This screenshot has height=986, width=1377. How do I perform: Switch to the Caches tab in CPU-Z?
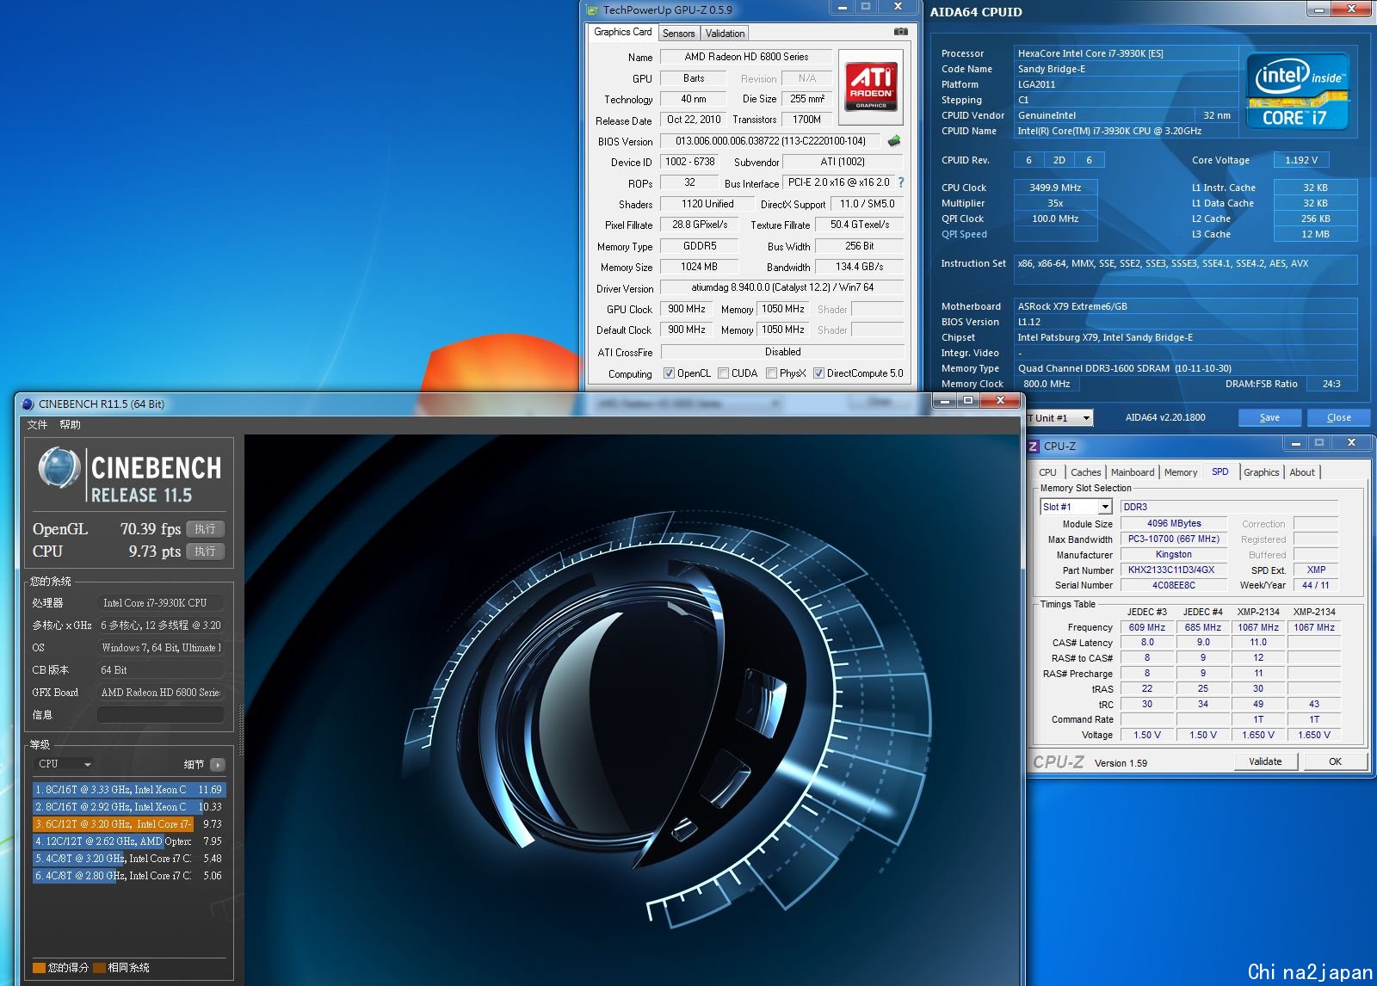1085,472
